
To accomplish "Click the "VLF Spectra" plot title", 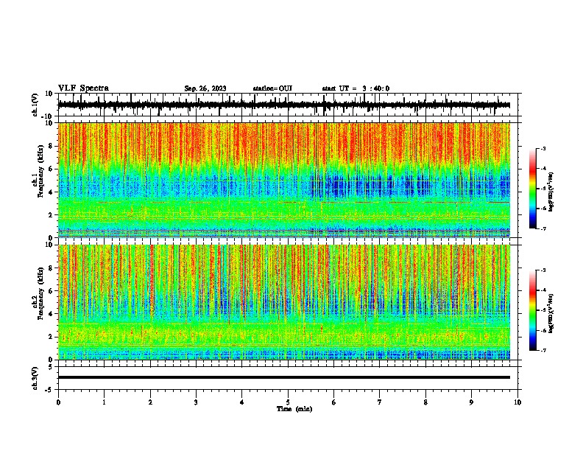I will point(83,88).
